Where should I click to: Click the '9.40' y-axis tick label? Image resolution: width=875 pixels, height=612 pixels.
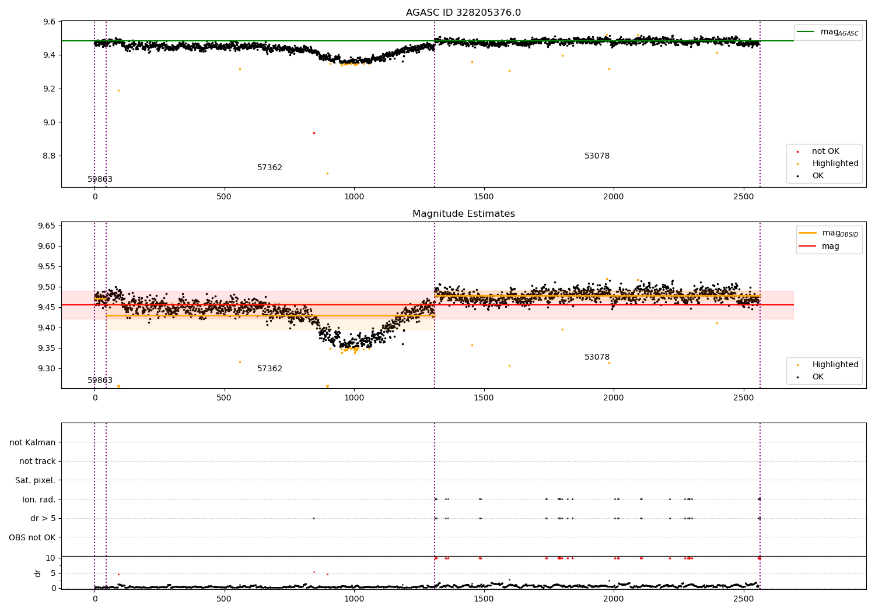(x=47, y=328)
